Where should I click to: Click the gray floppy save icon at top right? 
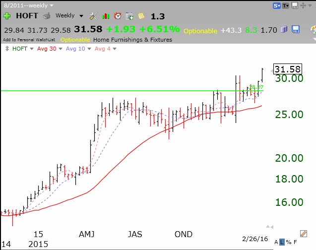click(295, 5)
